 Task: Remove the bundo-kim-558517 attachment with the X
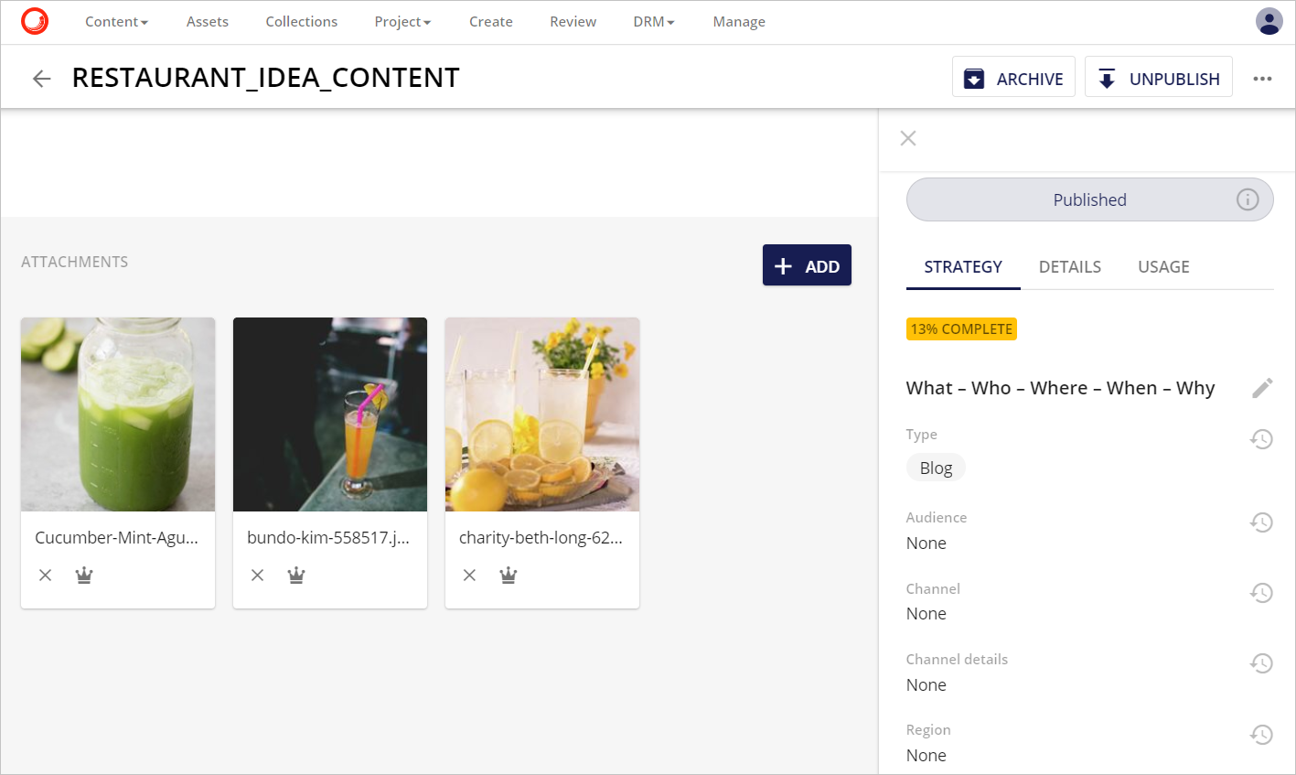[x=257, y=575]
